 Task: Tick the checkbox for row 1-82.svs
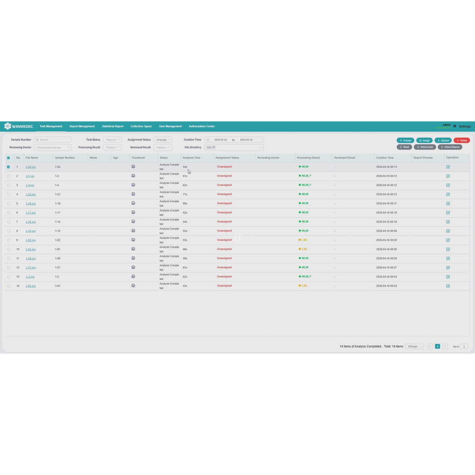click(x=8, y=240)
